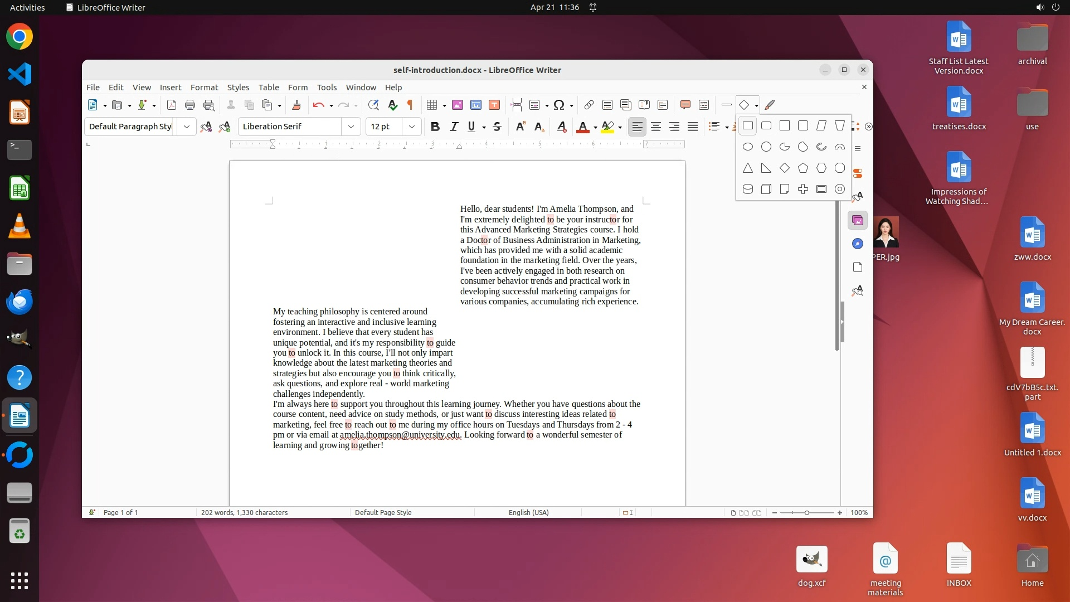This screenshot has width=1070, height=602.
Task: Enable Justified paragraph alignment
Action: pos(693,127)
